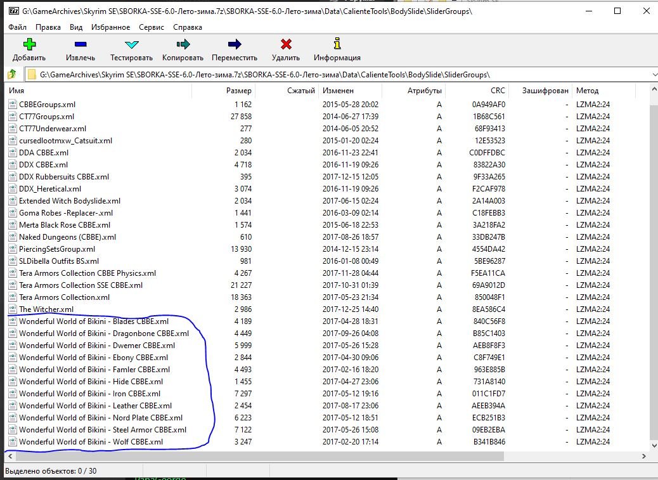Click the green Добавить (Add) plus icon
Viewport: 658px width, 480px height.
29,44
